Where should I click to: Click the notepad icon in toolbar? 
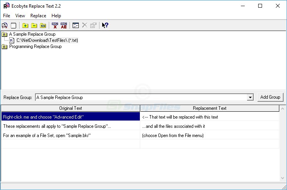click(13, 25)
